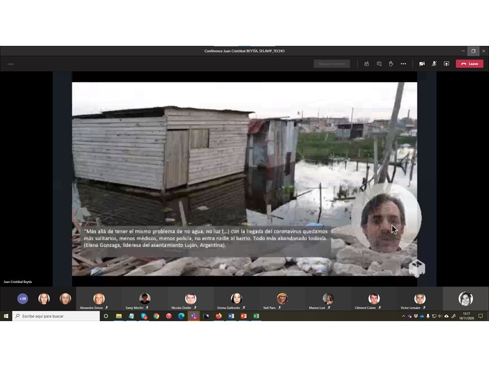Open the +39 more participants bubble
Image resolution: width=489 pixels, height=367 pixels.
[x=22, y=299]
